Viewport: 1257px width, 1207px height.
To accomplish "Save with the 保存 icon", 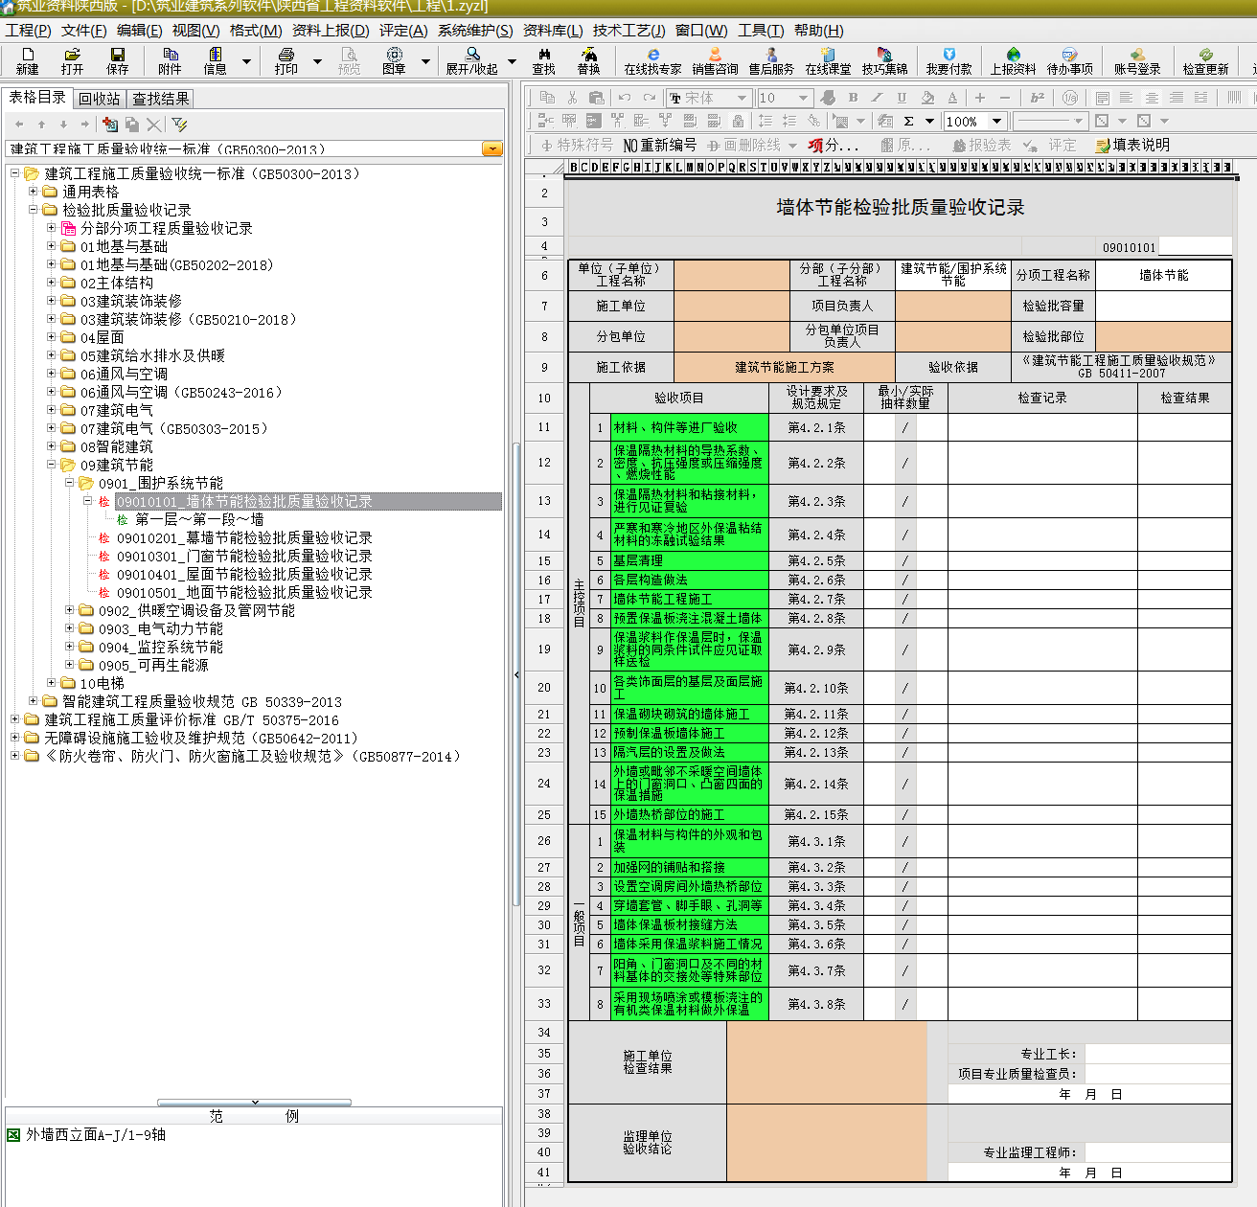I will pos(118,61).
